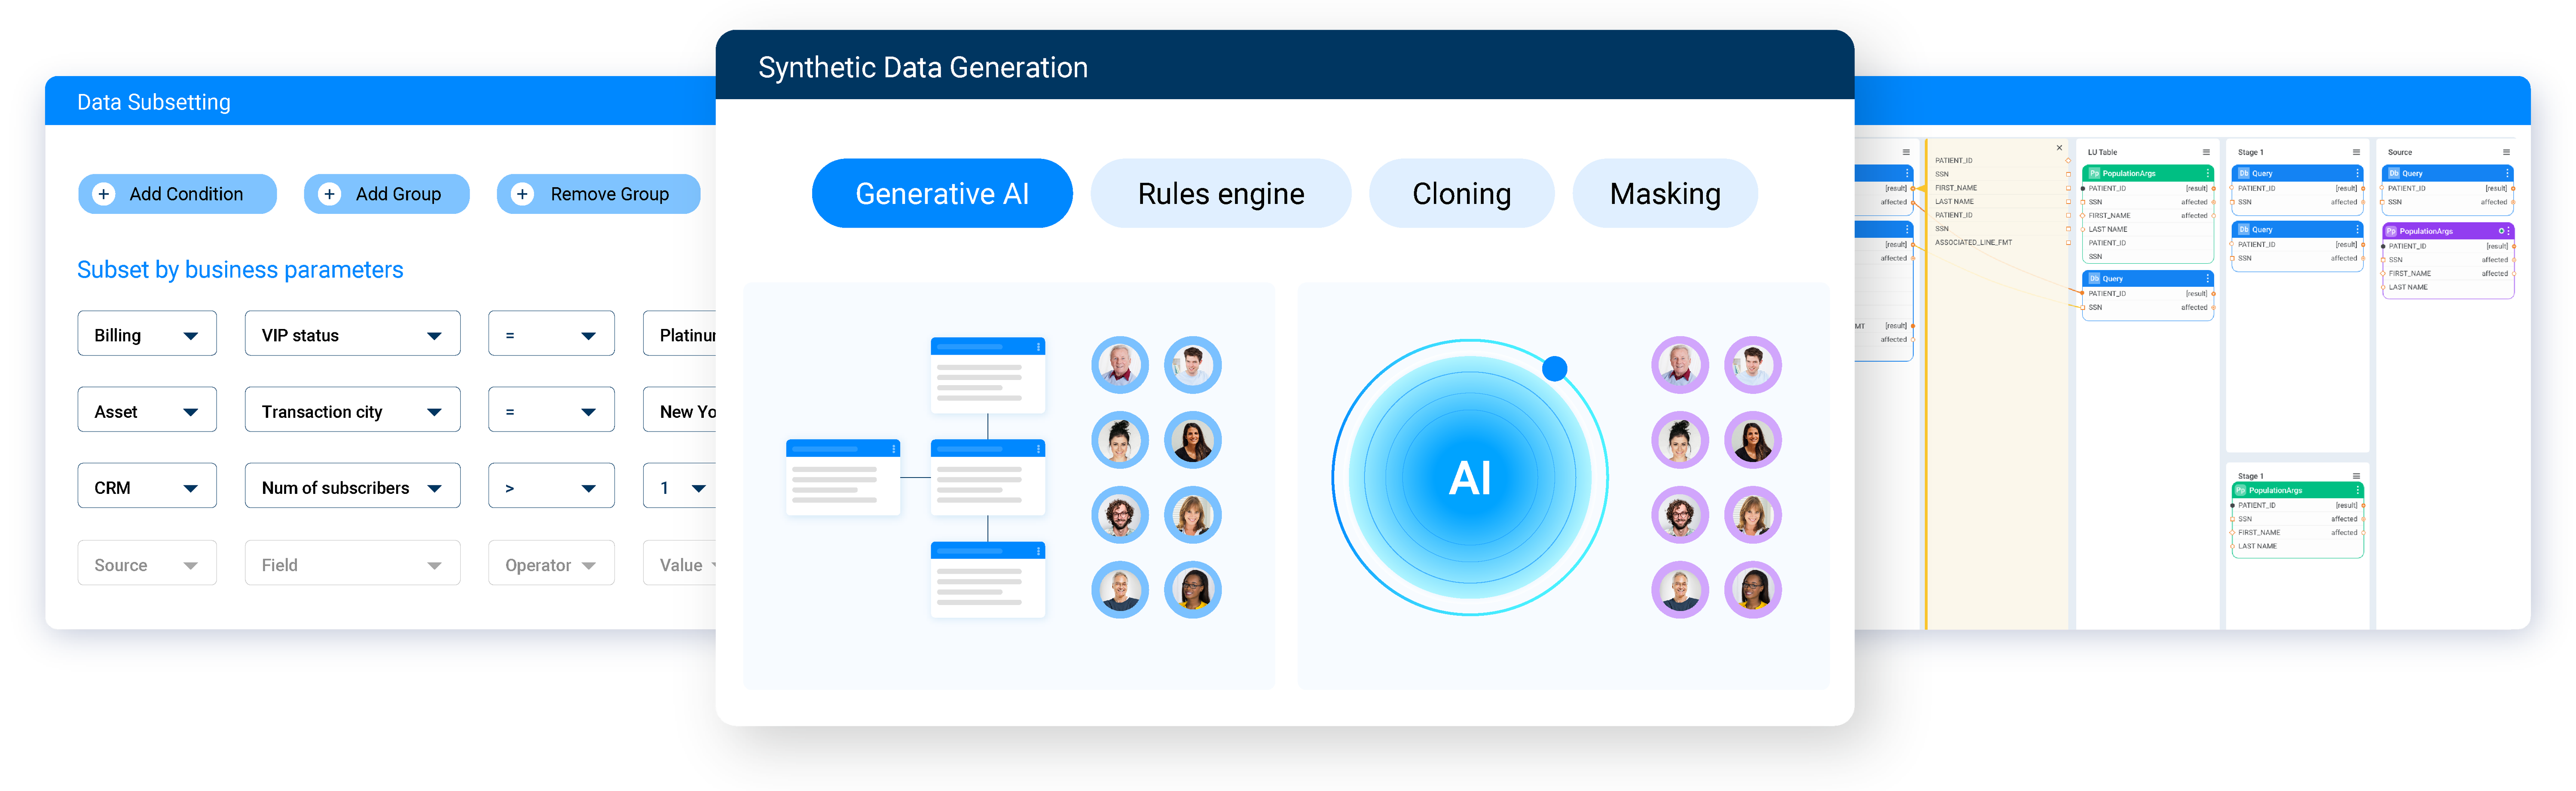Open the Source column hamburger menu
This screenshot has height=791, width=2576.
(2507, 152)
